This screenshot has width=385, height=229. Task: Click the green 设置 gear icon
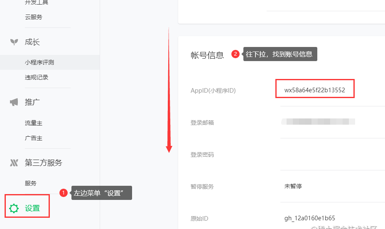(x=14, y=208)
